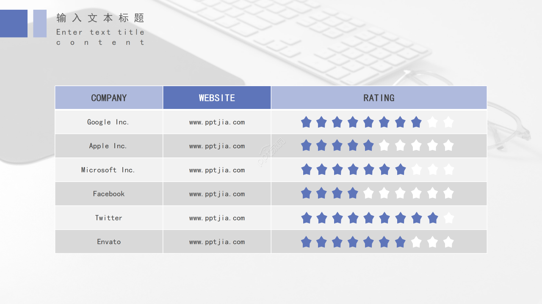
Task: Click the COMPANY column header
Action: pos(109,98)
